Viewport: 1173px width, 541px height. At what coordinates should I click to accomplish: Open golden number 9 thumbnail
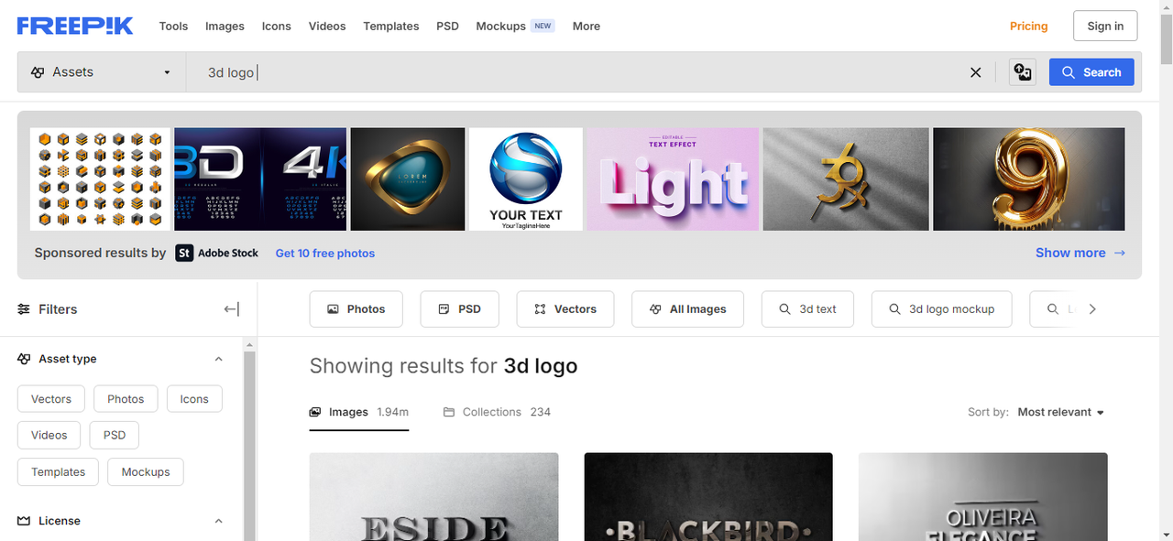click(1029, 179)
